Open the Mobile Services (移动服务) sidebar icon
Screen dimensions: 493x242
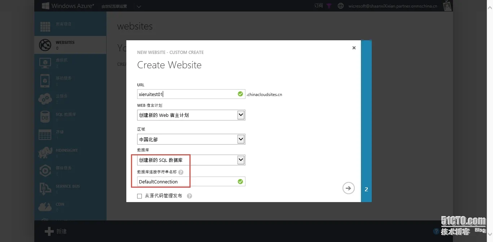(x=45, y=81)
